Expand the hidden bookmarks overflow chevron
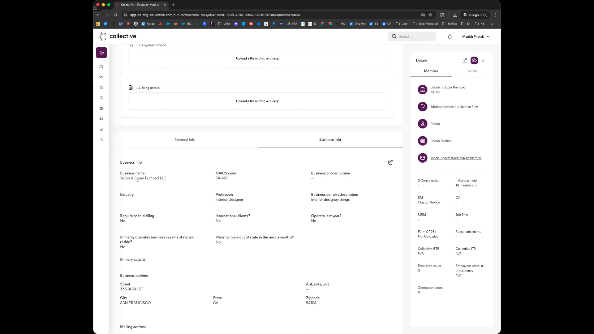The image size is (594, 334). click(x=492, y=24)
